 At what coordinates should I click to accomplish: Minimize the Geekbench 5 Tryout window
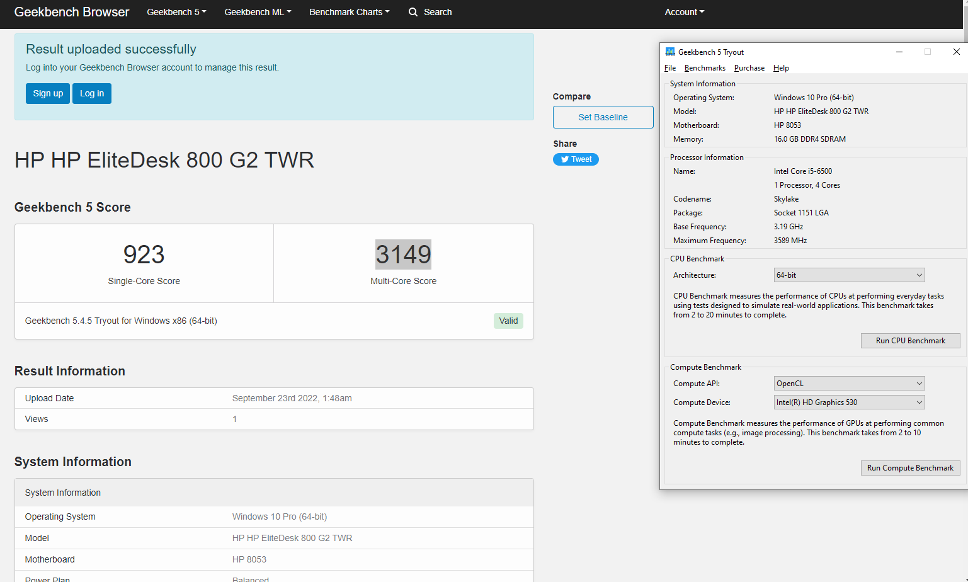(899, 52)
